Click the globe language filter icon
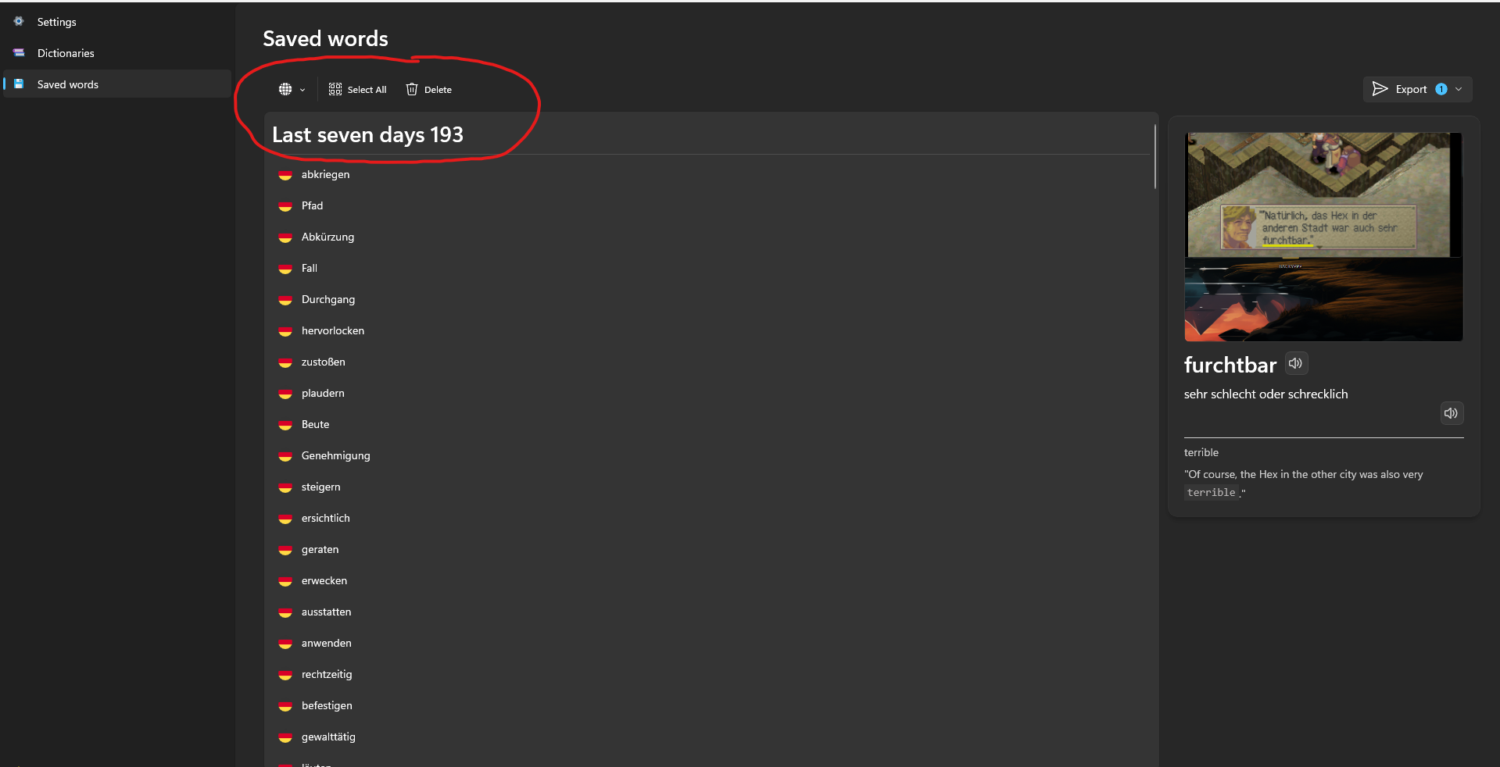 click(x=285, y=90)
